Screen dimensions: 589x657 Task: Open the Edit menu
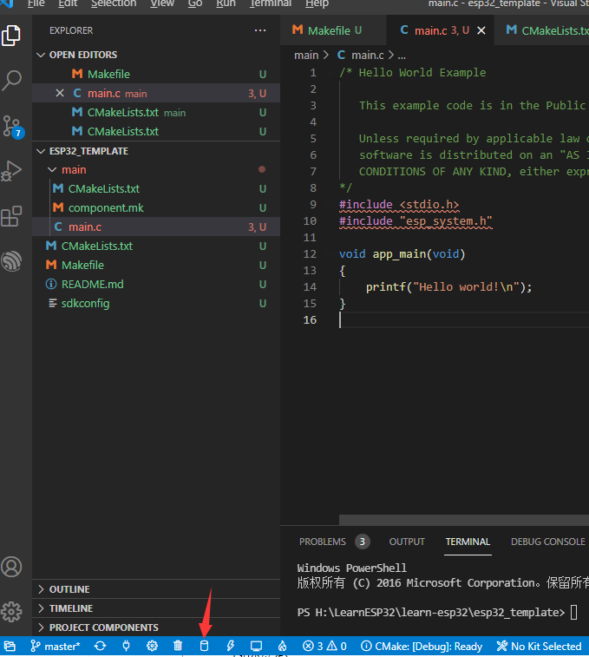(68, 3)
